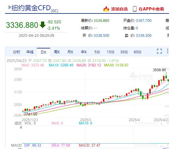Add to watchlist via 添加自选 link
The width and height of the screenshot is (169, 149).
coord(119,9)
